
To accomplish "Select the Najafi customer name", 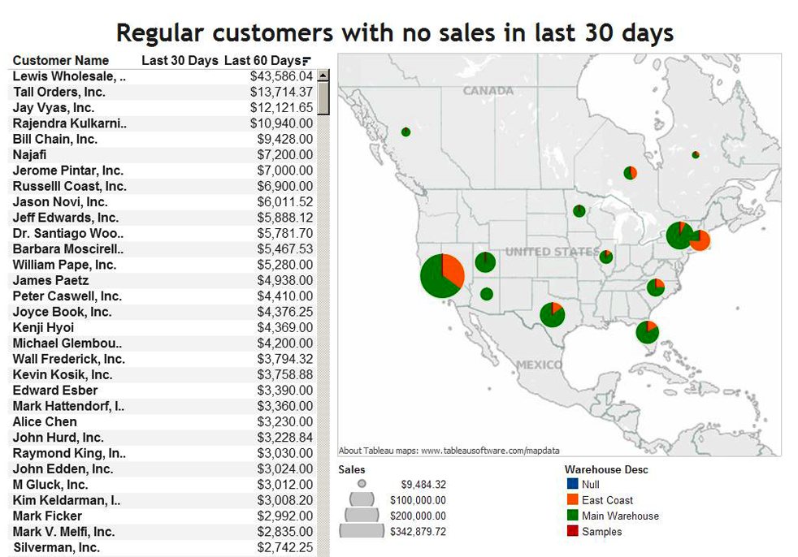I will [x=29, y=154].
